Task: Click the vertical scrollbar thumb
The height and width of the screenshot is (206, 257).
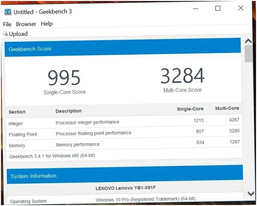Action: (x=249, y=54)
